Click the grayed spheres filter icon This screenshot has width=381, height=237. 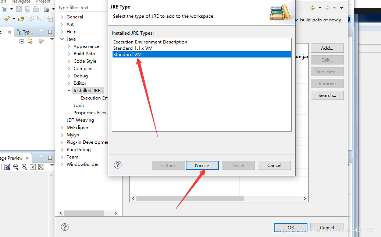pos(41,41)
